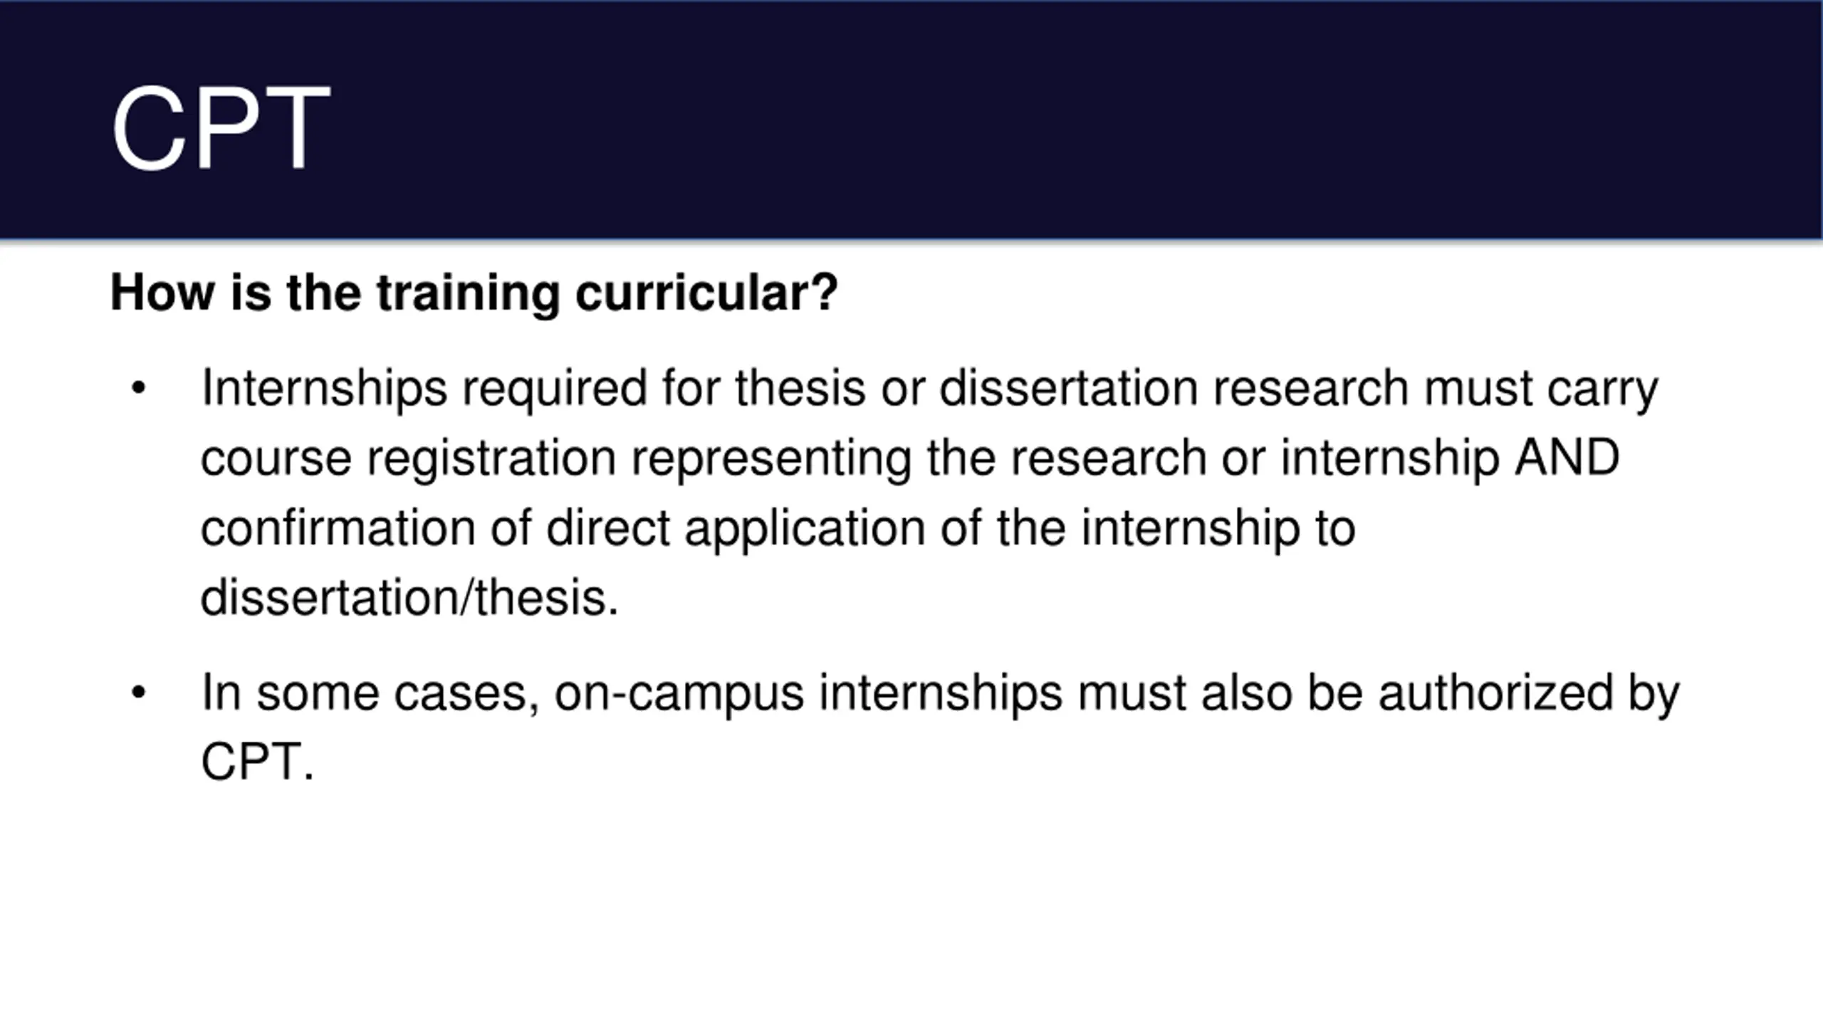Select the word "Internships" starting the first bullet
This screenshot has height=1025, width=1823.
(x=324, y=389)
